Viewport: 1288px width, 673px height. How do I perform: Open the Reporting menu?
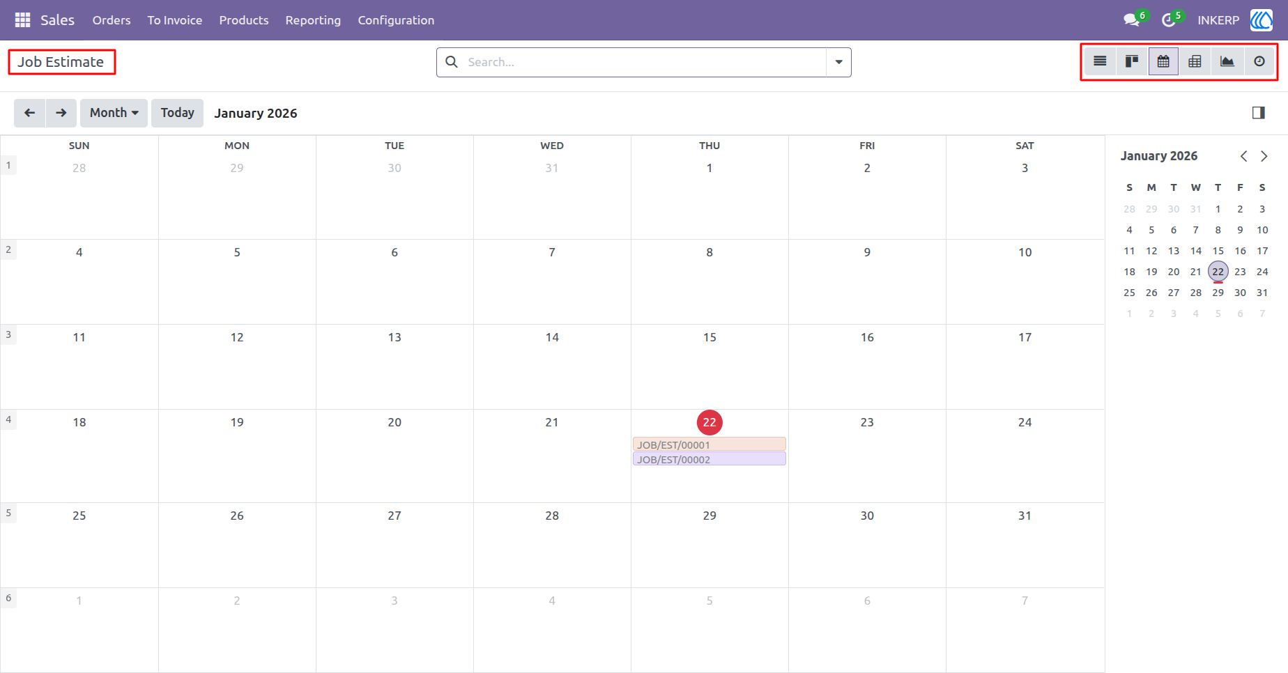click(x=313, y=20)
